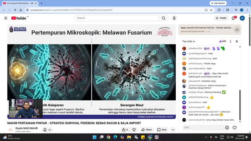The width and height of the screenshot is (251, 141).
Task: Activate voice search microphone icon
Action: (174, 18)
